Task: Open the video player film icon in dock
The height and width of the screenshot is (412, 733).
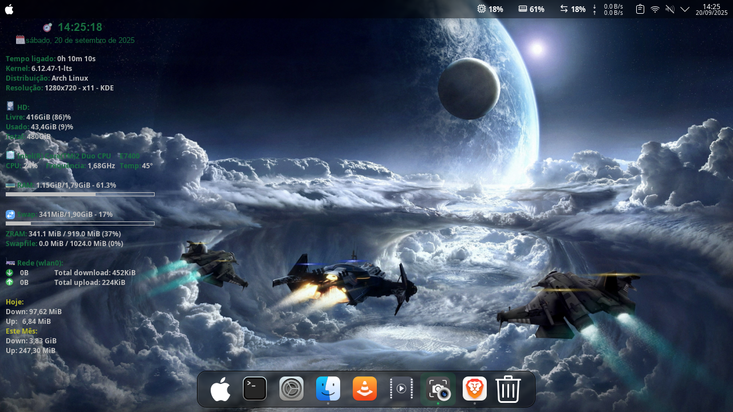Action: (x=401, y=389)
